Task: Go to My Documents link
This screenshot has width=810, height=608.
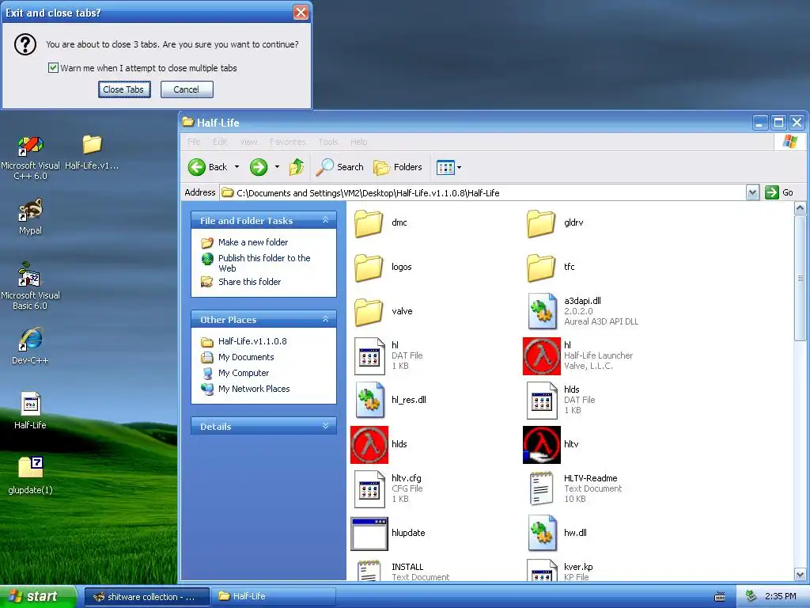Action: [x=246, y=357]
